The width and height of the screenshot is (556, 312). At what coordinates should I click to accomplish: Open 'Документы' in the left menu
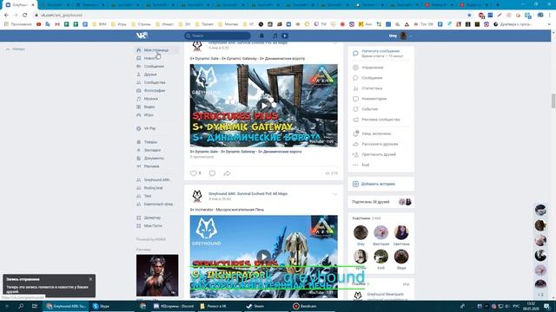pyautogui.click(x=154, y=158)
